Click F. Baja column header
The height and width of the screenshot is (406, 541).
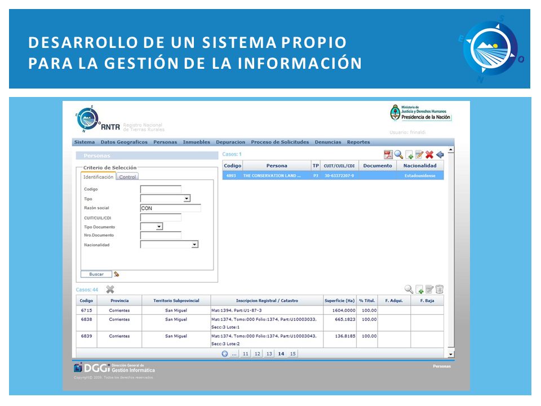point(427,301)
